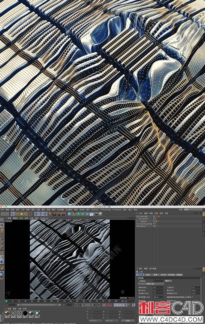Click Render View clapperboard icon
The width and height of the screenshot is (205, 324).
click(x=54, y=214)
